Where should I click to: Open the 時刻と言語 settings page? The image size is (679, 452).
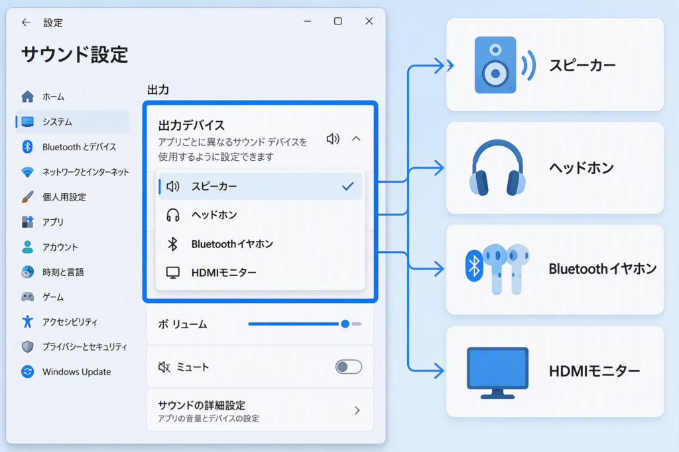point(72,272)
